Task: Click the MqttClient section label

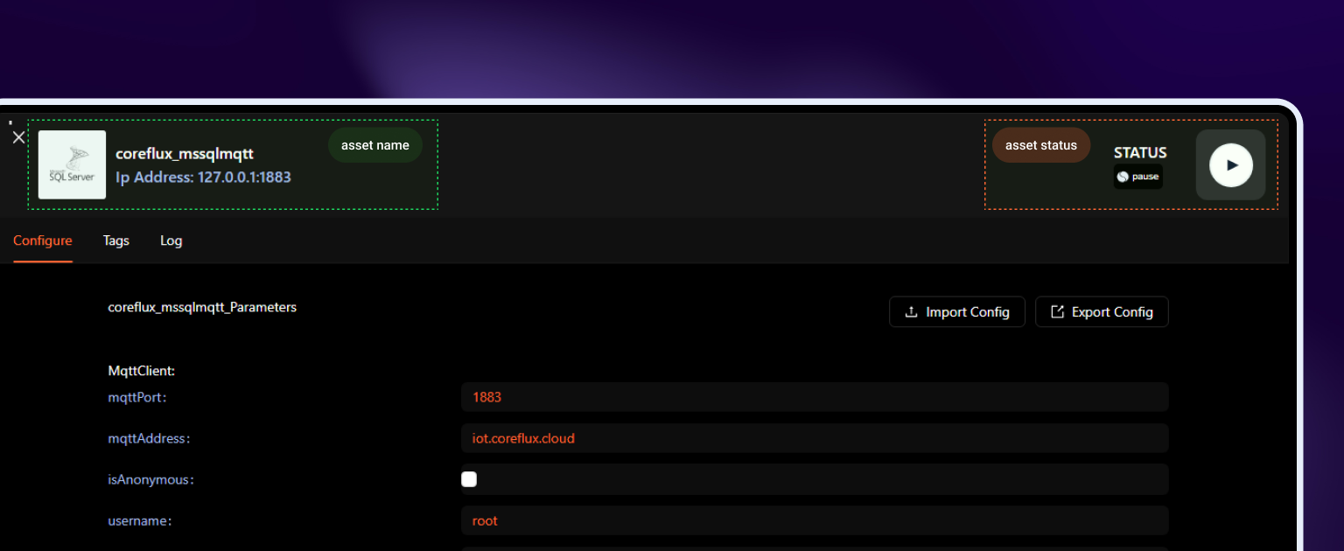Action: tap(142, 371)
